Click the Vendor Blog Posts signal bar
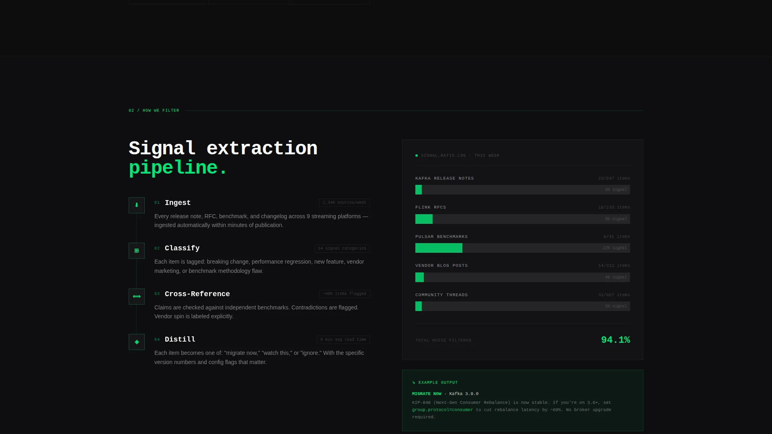The height and width of the screenshot is (434, 772). 523,277
